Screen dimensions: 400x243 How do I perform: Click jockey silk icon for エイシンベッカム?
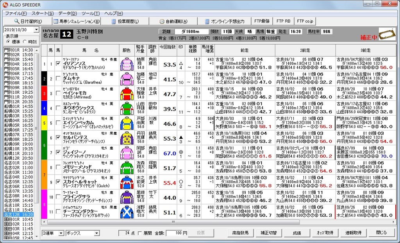[x=127, y=123]
